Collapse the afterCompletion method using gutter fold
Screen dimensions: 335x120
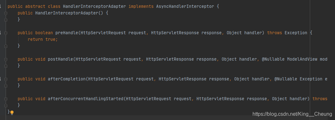click(6, 79)
